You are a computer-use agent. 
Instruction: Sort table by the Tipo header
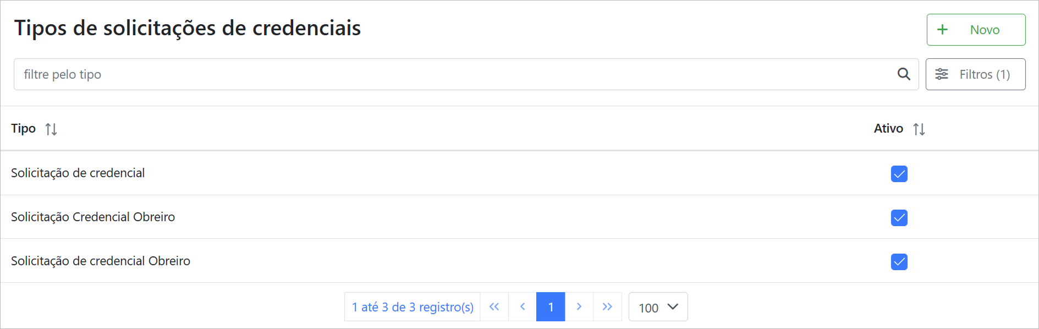[24, 129]
